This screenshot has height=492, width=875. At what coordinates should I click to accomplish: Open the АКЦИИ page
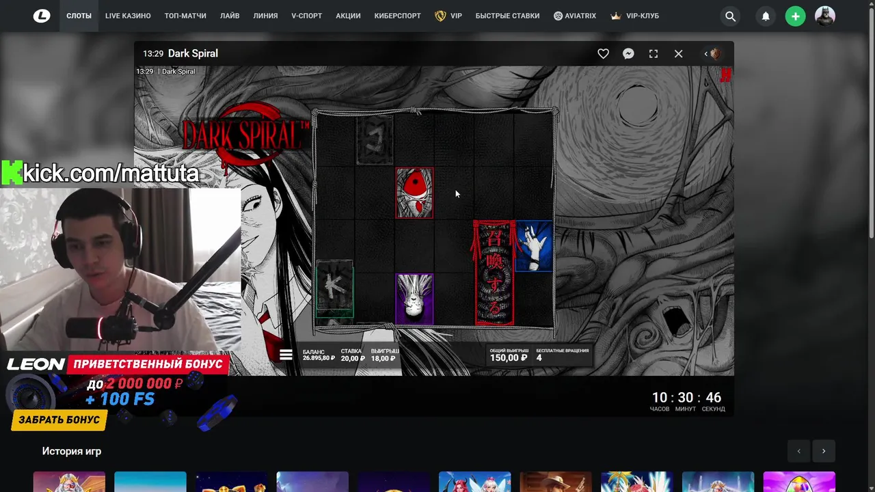[348, 16]
